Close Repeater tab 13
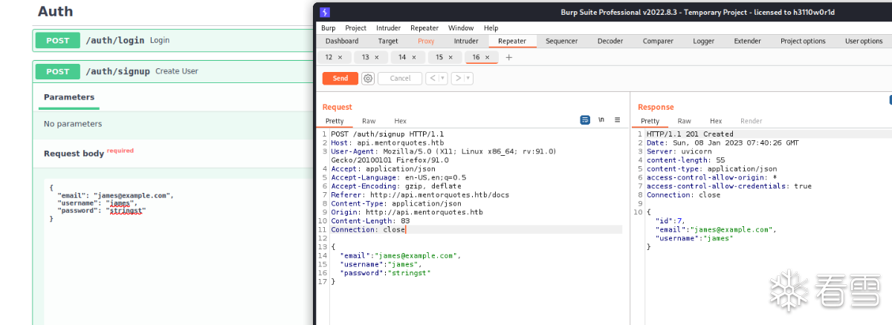The height and width of the screenshot is (325, 892). pyautogui.click(x=377, y=57)
